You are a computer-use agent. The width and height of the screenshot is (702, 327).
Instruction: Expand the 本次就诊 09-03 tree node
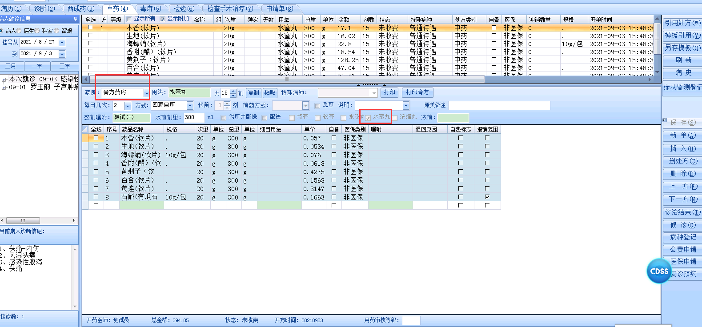click(x=4, y=80)
